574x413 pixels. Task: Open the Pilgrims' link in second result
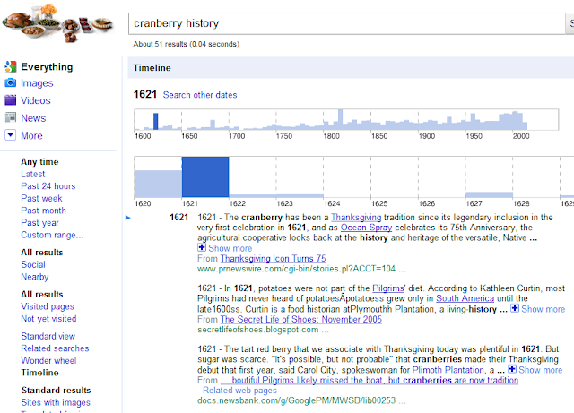[389, 288]
